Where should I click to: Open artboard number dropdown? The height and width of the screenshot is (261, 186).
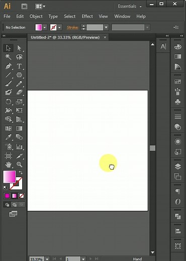click(x=83, y=259)
